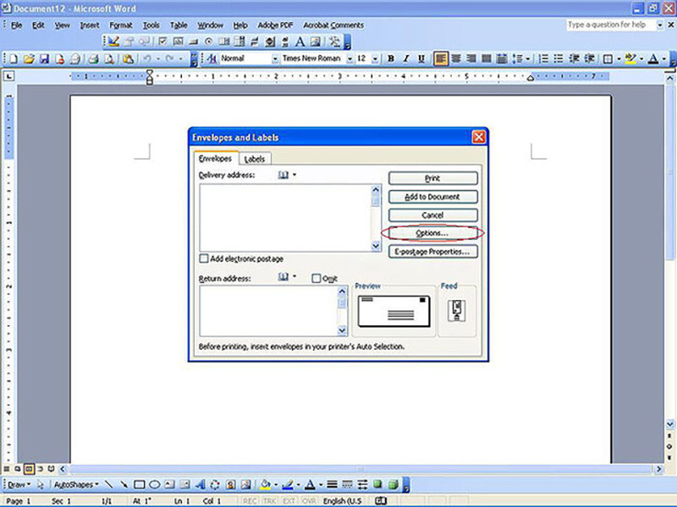
Task: Open the font size 12 dropdown
Action: [x=375, y=58]
